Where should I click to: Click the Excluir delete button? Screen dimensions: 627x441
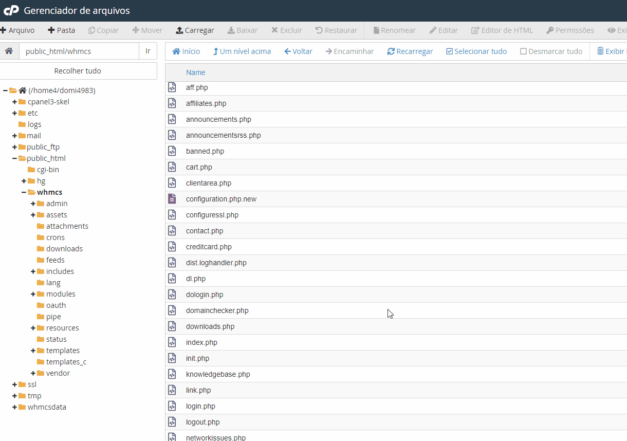(287, 30)
